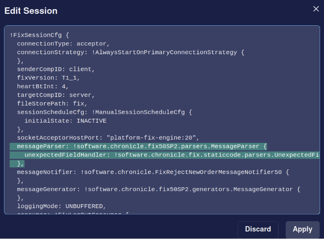Click the 'targetCompID: server,' line
The image size is (324, 239).
pyautogui.click(x=56, y=95)
